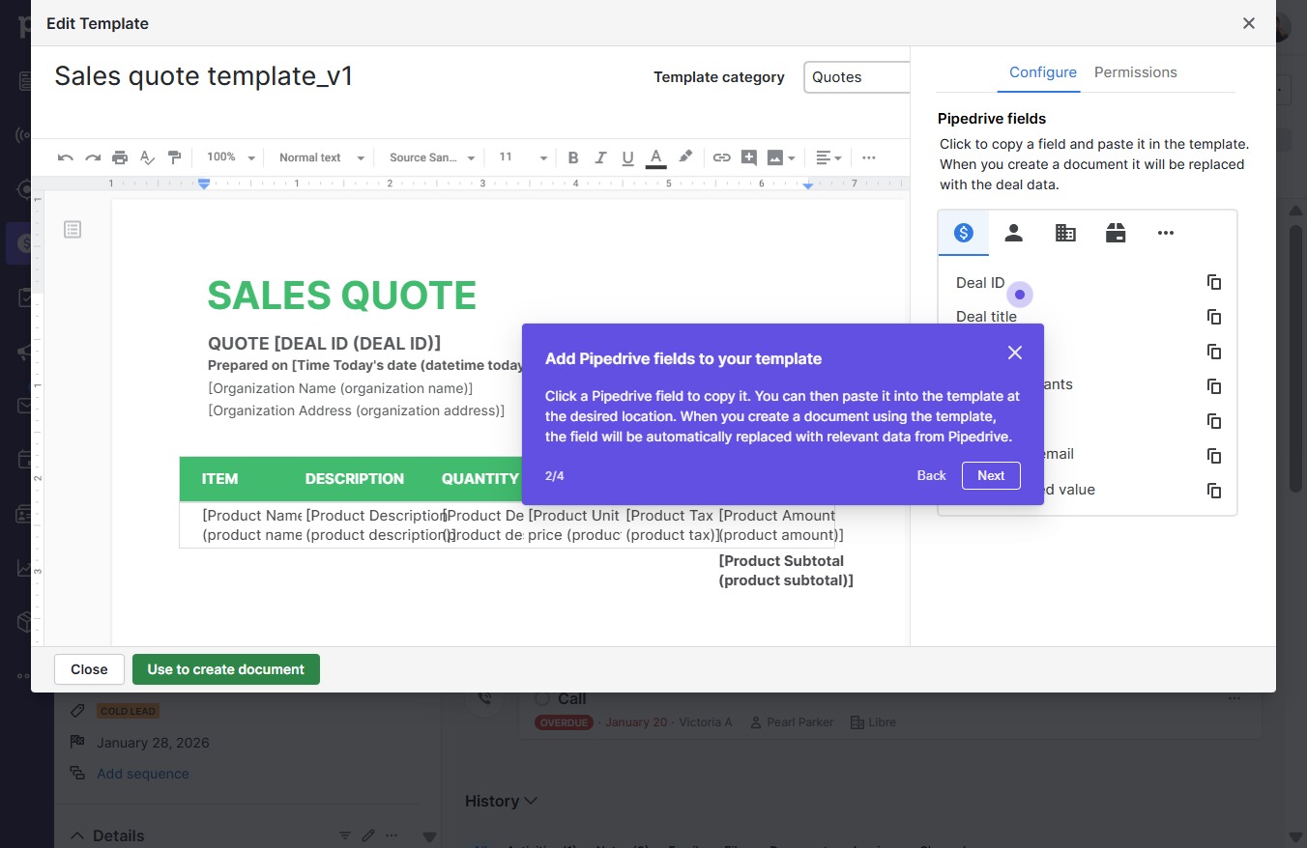1307x848 pixels.
Task: Copy the Deal ID field
Action: coord(1214,282)
